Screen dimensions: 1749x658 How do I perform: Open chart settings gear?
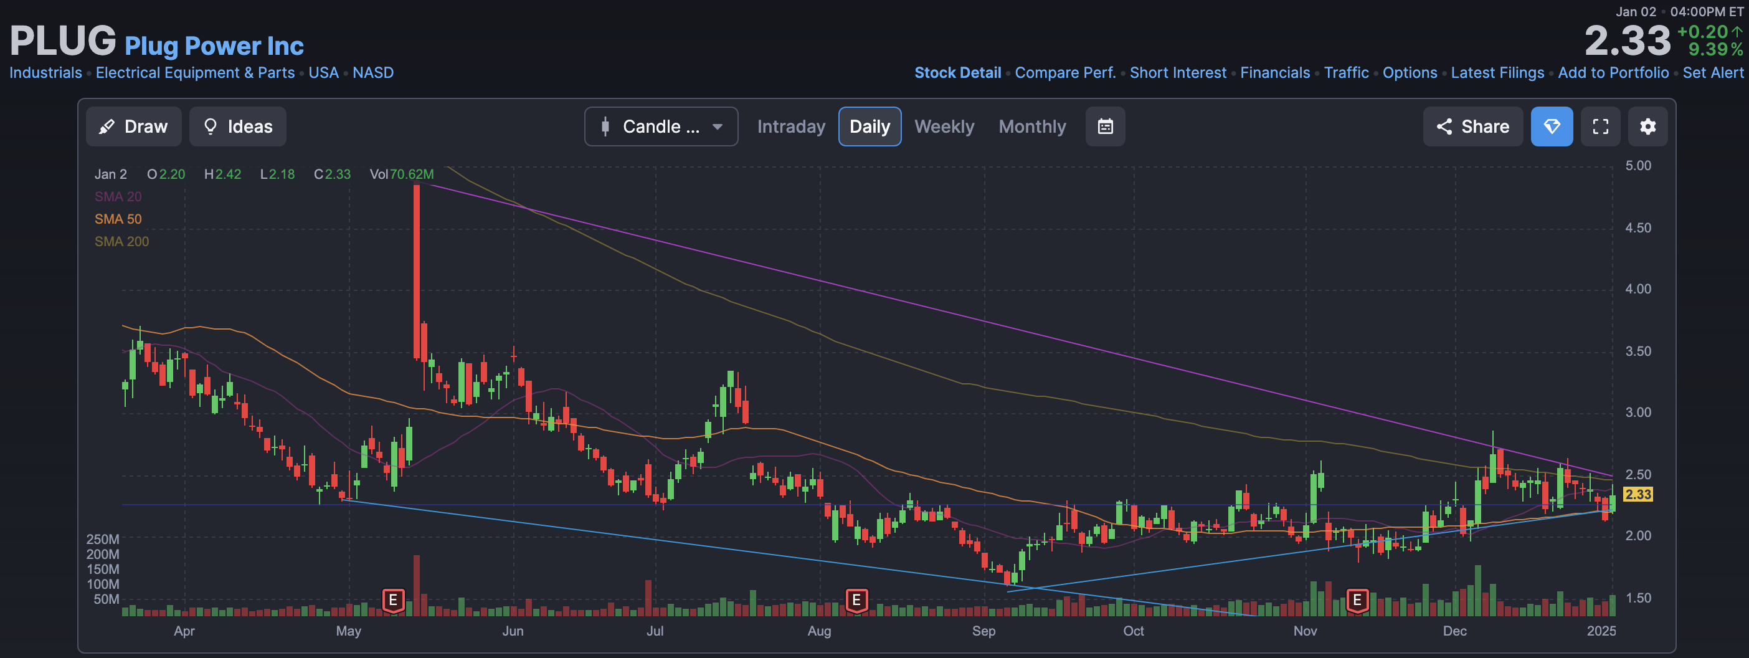(1648, 126)
